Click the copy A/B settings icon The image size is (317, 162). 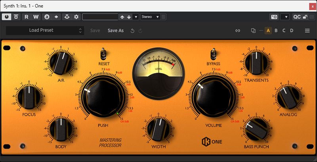tap(254, 31)
